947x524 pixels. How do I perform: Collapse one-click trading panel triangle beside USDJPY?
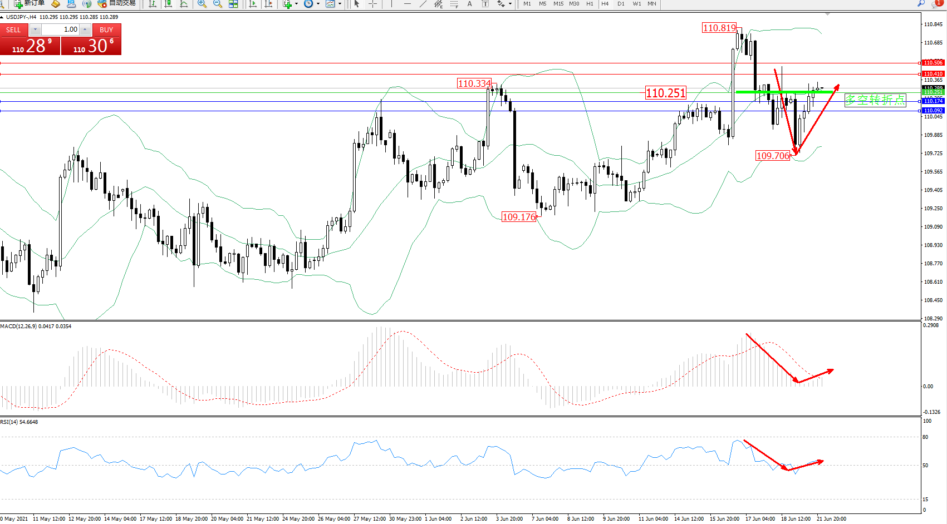(2, 17)
